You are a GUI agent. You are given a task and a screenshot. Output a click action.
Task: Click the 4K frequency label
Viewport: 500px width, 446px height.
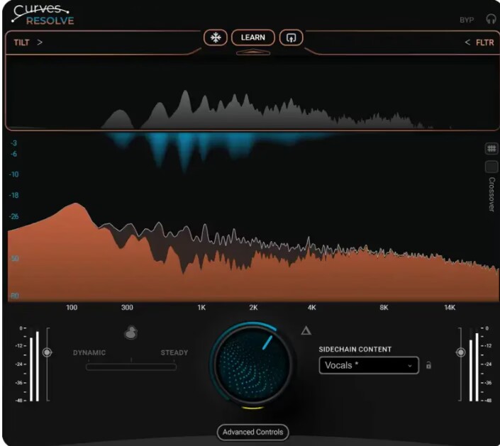tap(312, 308)
